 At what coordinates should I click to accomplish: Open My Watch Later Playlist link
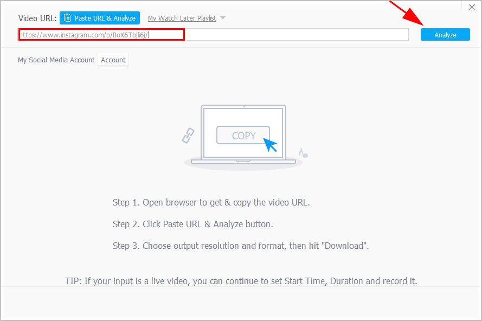tap(182, 18)
